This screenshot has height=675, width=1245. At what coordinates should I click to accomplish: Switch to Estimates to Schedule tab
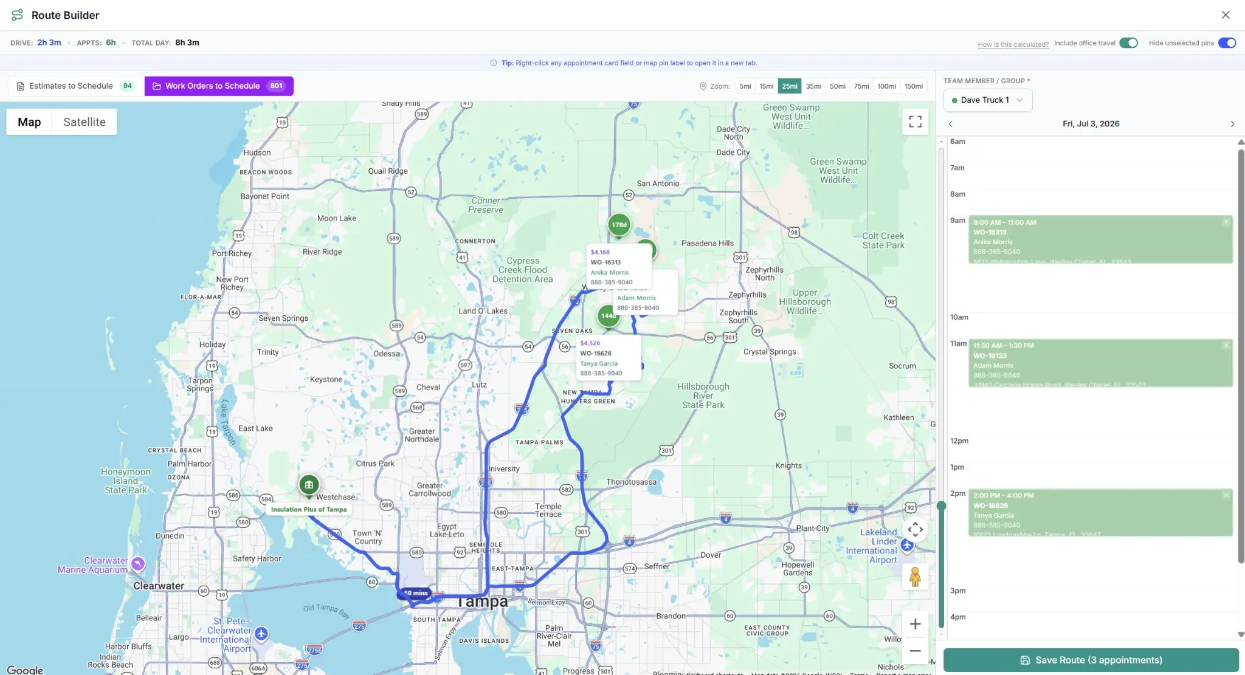click(76, 86)
